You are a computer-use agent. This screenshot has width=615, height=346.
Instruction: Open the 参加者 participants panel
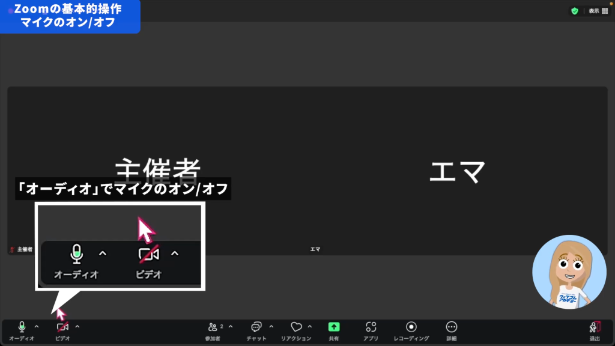213,330
